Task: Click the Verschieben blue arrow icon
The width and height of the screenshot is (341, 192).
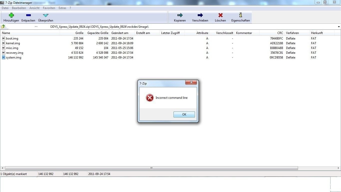Action: tap(200, 15)
